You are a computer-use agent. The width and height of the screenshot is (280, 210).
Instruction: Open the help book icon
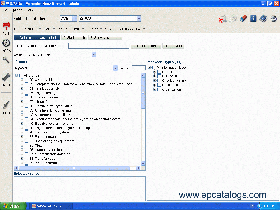tap(263, 19)
